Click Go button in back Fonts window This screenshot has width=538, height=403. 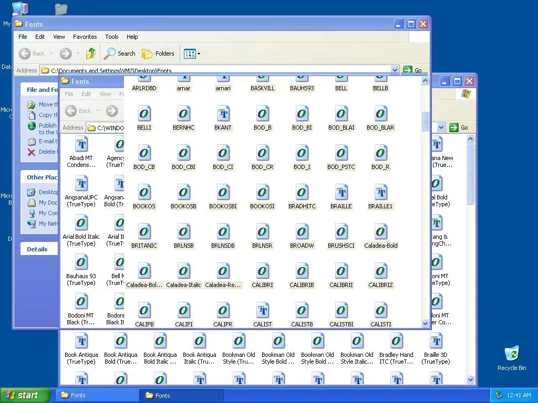pos(459,128)
